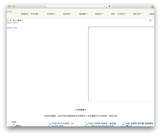Open the 1000 7500 link
The height and width of the screenshot is (136, 161).
[x=12, y=28]
